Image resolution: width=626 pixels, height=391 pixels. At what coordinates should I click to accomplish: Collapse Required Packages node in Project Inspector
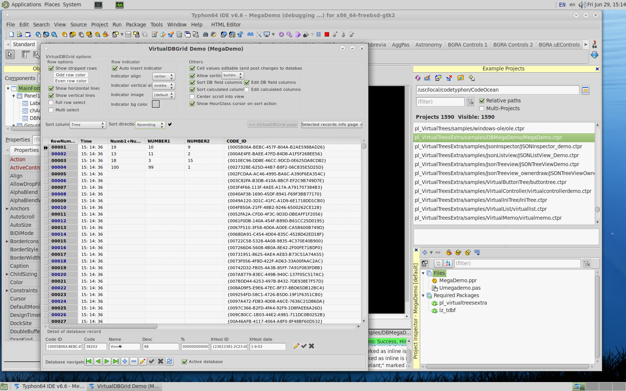(x=423, y=295)
